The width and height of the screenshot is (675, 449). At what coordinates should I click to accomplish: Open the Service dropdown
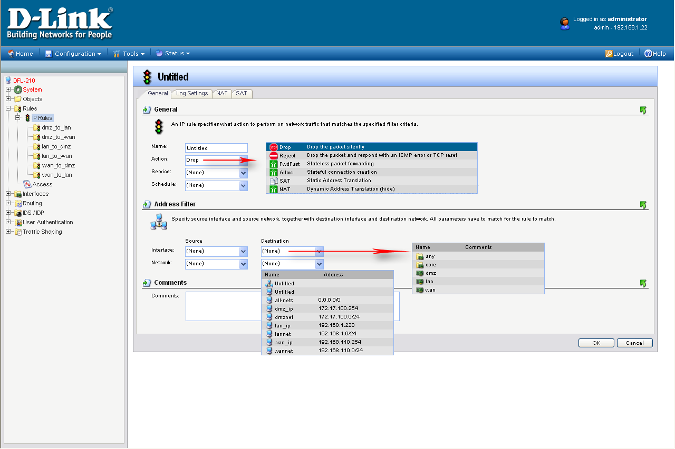pyautogui.click(x=243, y=173)
